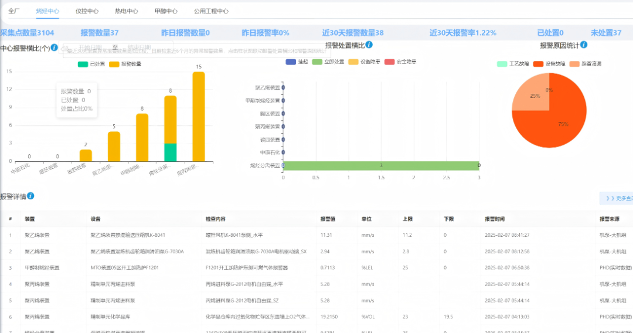This screenshot has height=333, width=633.
Task: Click 精制单元化学品库 equipment cell
Action: pyautogui.click(x=110, y=317)
